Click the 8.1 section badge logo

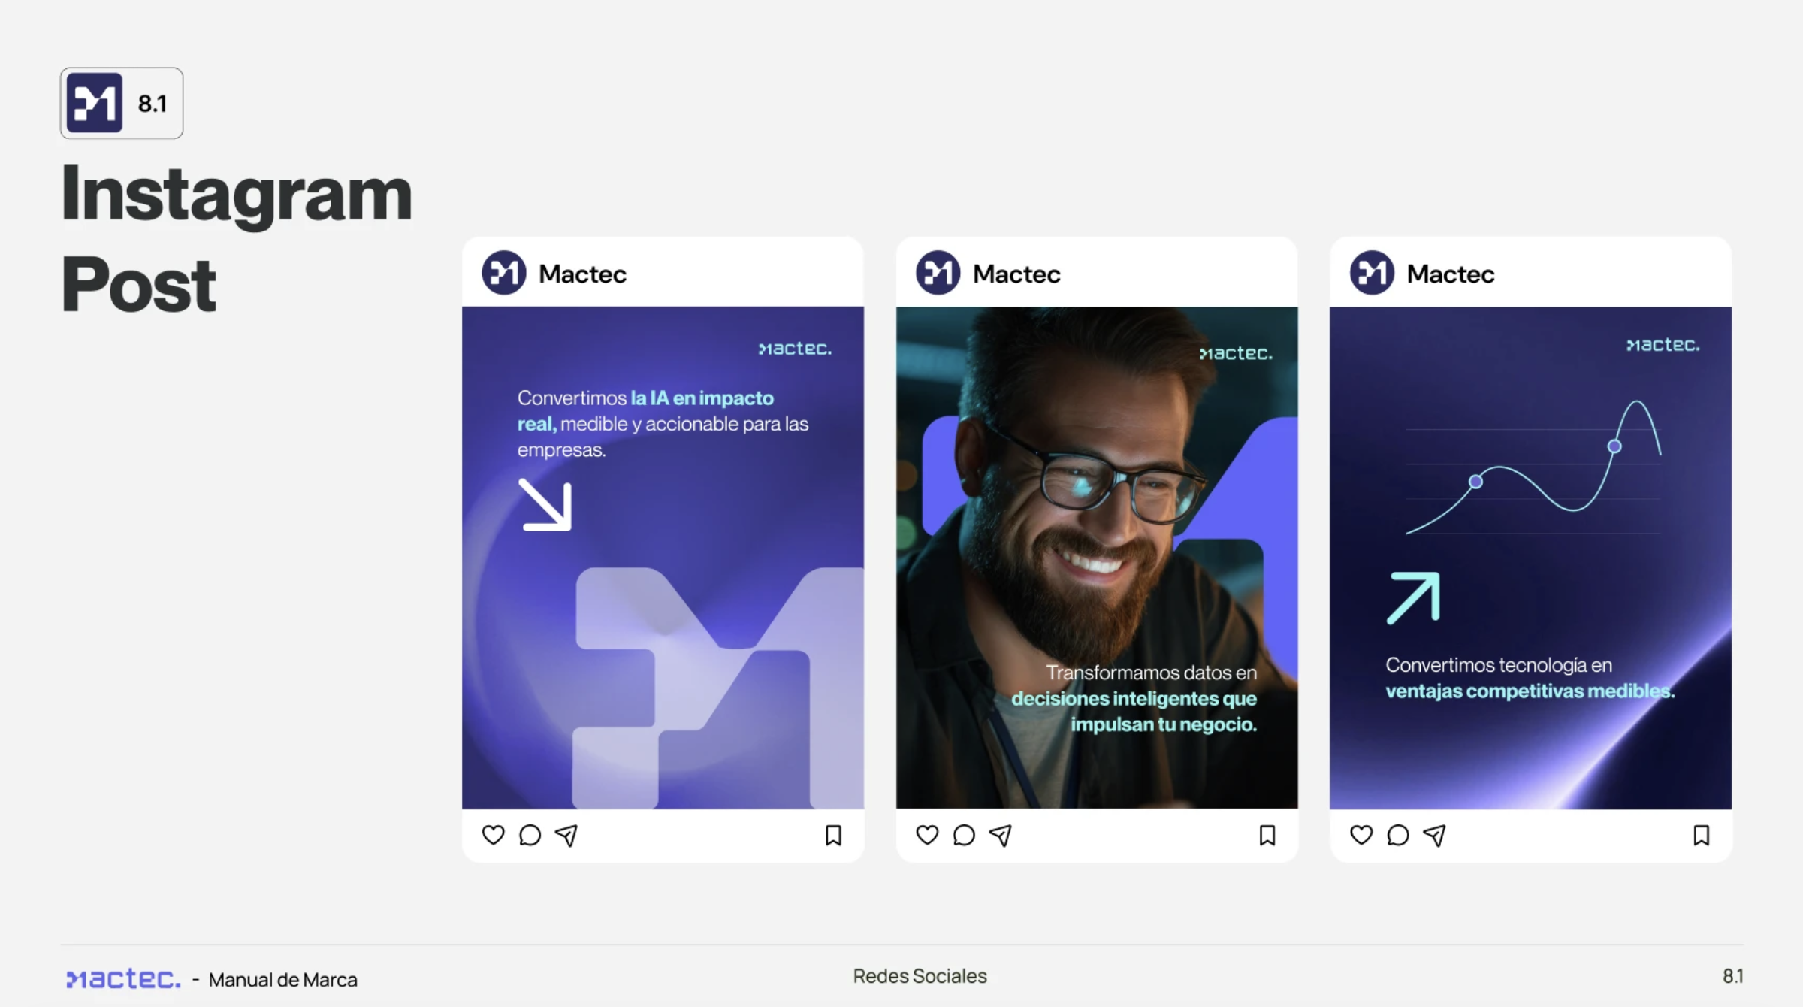95,103
